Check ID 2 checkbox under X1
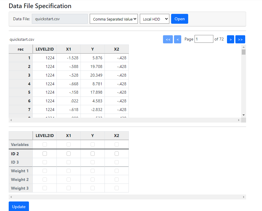Screen dimensions: 262x211 tap(69, 154)
